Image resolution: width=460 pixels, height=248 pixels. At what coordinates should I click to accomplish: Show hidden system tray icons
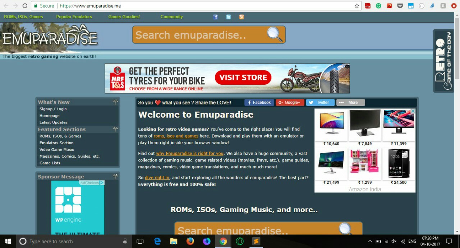click(370, 241)
